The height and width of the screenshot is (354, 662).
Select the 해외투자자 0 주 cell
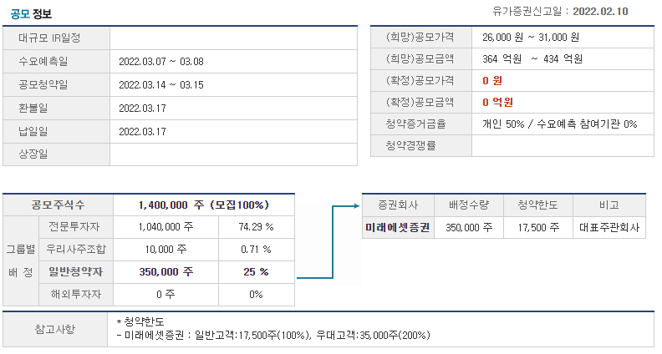pyautogui.click(x=166, y=294)
